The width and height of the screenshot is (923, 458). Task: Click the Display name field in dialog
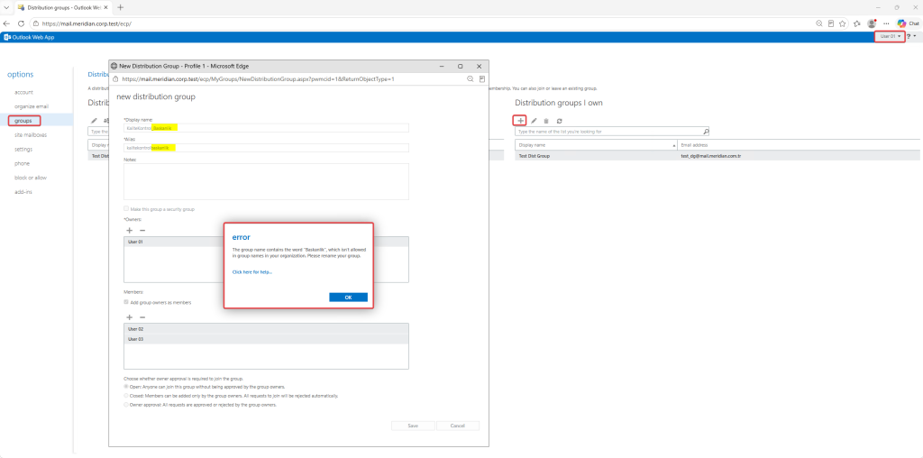point(266,128)
